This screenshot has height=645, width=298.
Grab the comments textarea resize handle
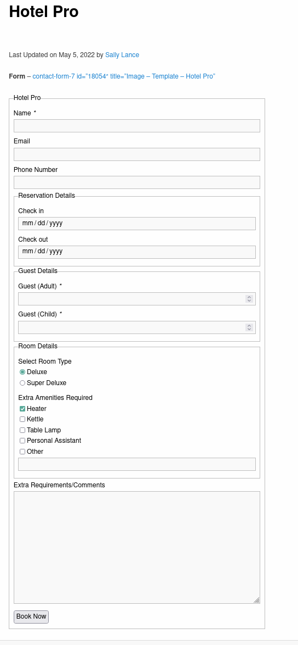(256, 600)
